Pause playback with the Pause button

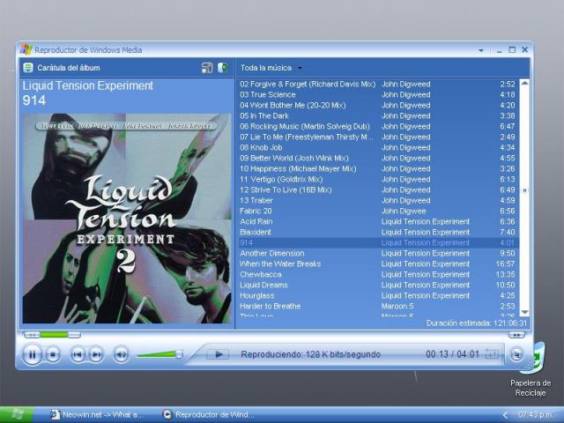[x=32, y=355]
